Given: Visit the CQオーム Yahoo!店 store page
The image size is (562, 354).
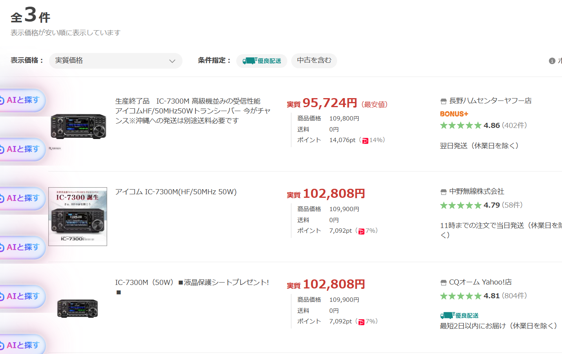Looking at the screenshot, I should tap(480, 282).
